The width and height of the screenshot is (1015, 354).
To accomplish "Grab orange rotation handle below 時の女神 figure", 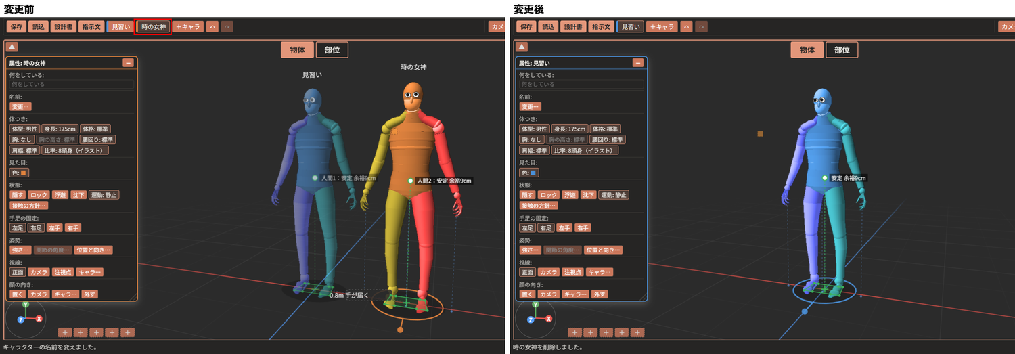I will pyautogui.click(x=400, y=330).
